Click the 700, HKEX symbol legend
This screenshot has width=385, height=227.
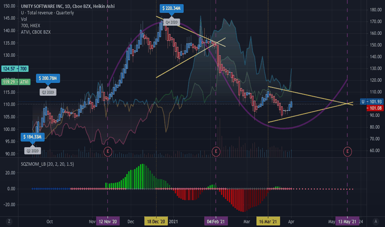coord(31,26)
